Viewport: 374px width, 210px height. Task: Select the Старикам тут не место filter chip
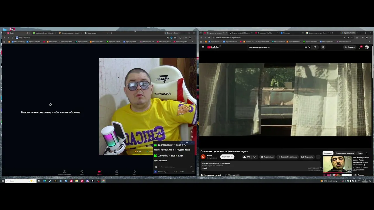click(345, 153)
